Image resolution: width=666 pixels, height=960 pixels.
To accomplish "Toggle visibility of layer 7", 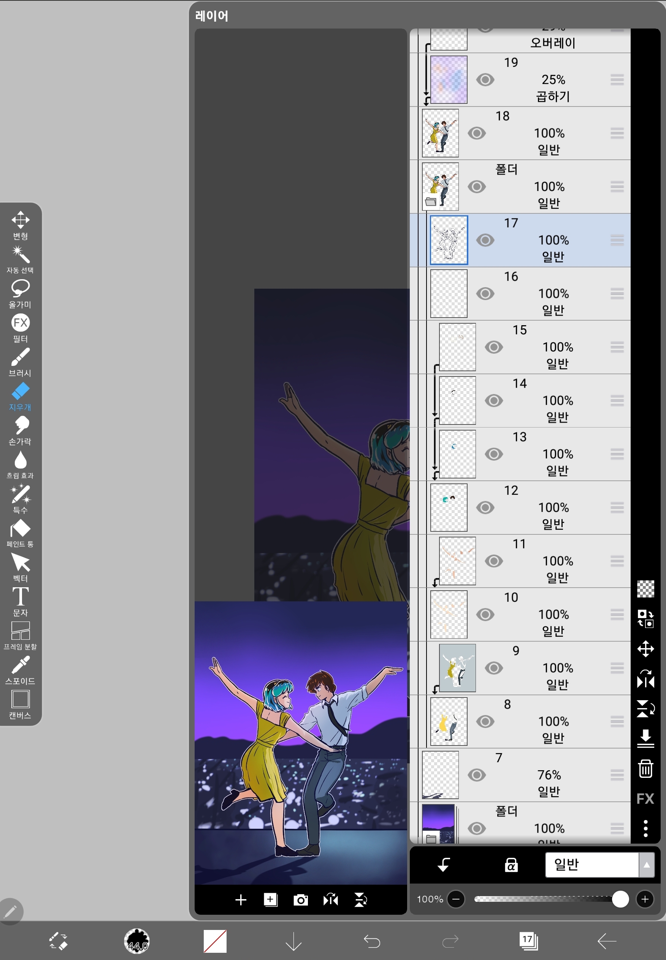I will tap(477, 775).
